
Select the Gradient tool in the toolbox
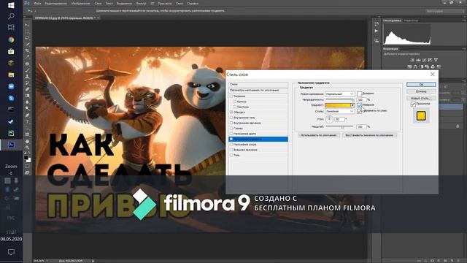[x=27, y=96]
